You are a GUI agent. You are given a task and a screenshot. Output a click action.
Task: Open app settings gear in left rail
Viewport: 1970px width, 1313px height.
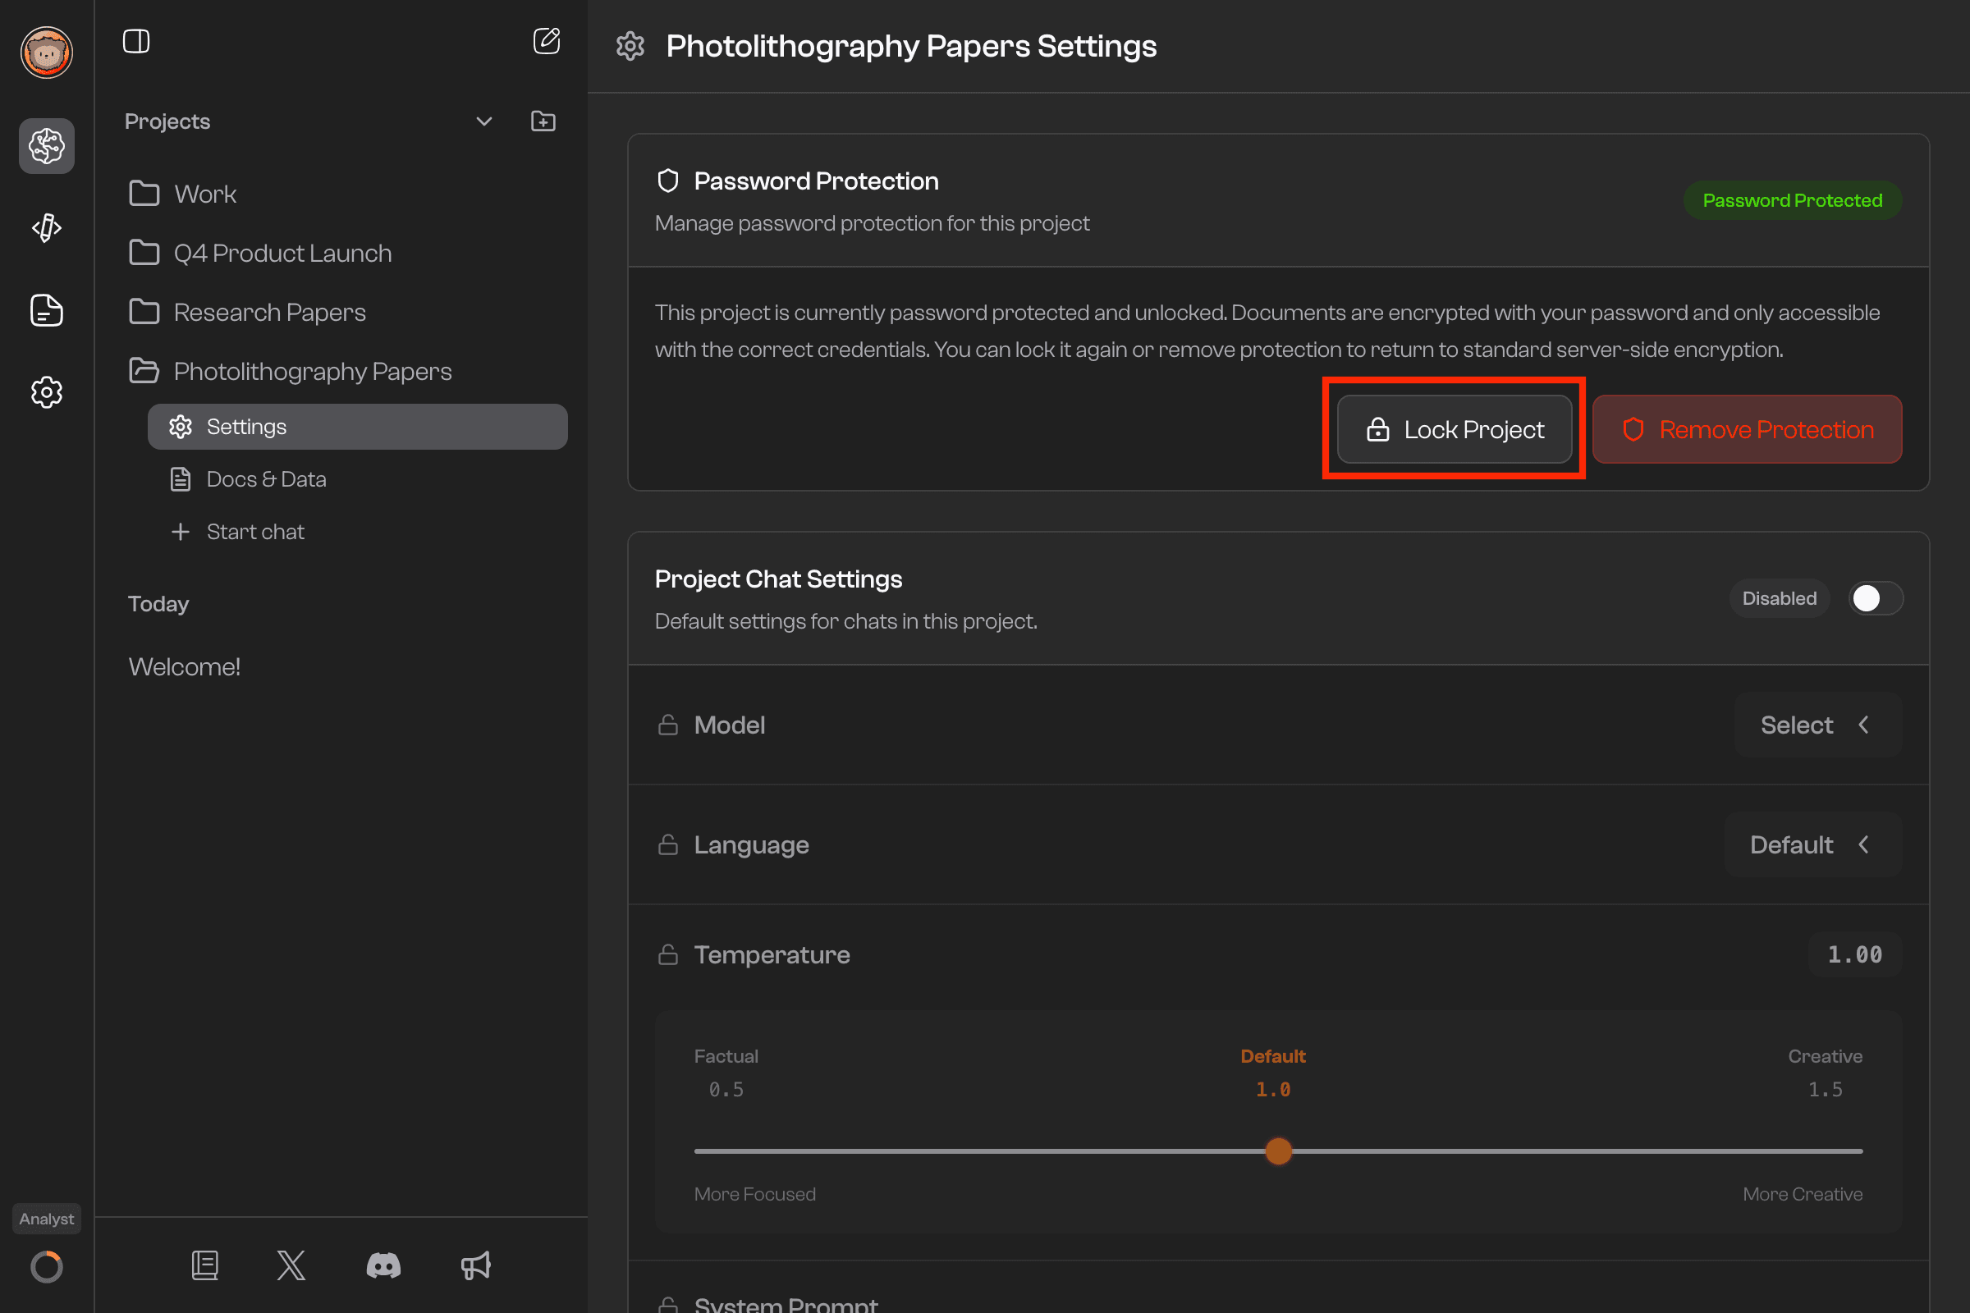coord(46,392)
